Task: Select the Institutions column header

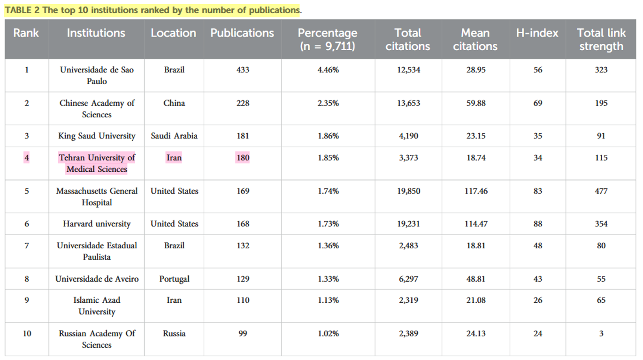Action: point(96,33)
